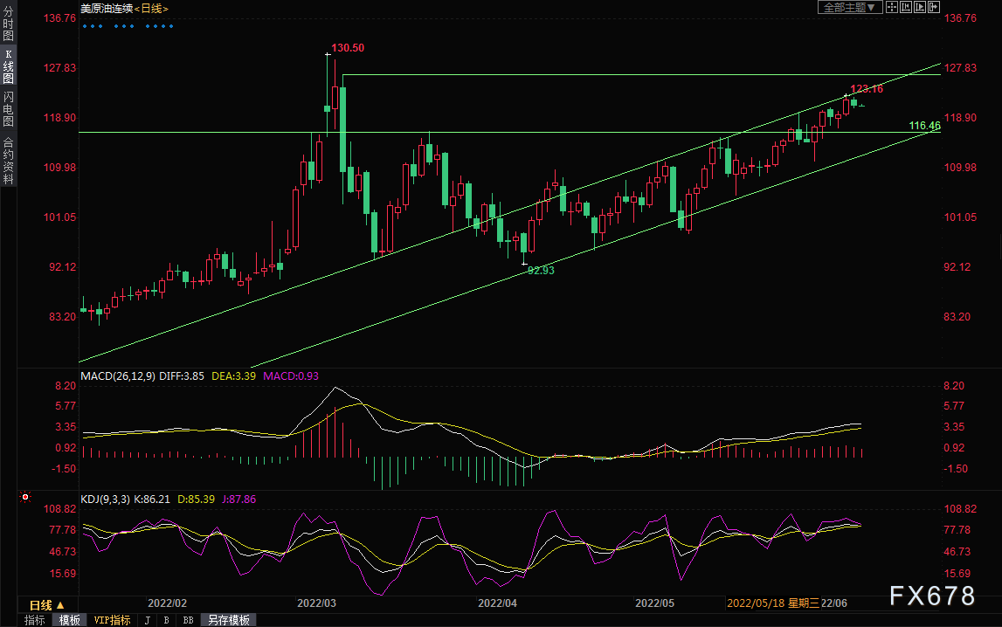Select the K线图 sidebar tab
The width and height of the screenshot is (1002, 627).
coord(9,66)
